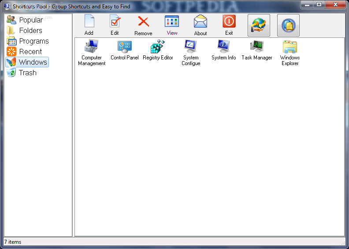Click the Edit toolbar icon
Image resolution: width=349 pixels, height=249 pixels.
click(115, 22)
